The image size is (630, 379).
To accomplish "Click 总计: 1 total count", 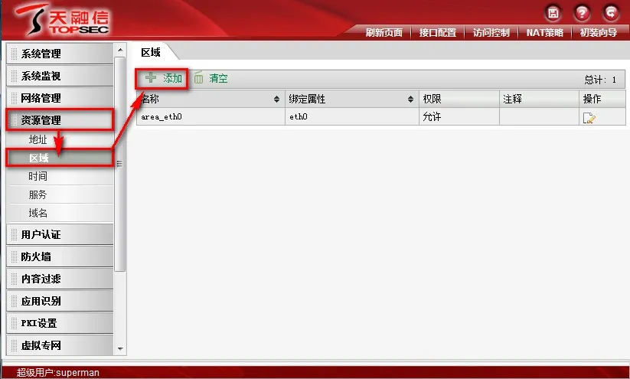I will pyautogui.click(x=600, y=80).
